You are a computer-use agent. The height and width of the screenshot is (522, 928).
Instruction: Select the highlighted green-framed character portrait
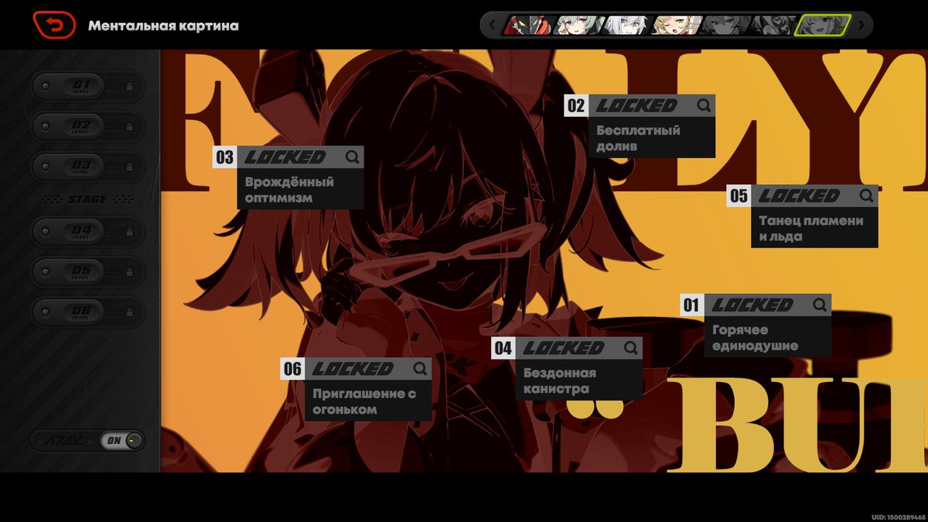823,26
